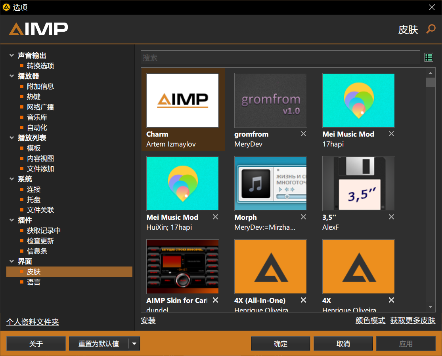Open the 自动化 settings page
Image resolution: width=442 pixels, height=356 pixels.
pyautogui.click(x=37, y=128)
